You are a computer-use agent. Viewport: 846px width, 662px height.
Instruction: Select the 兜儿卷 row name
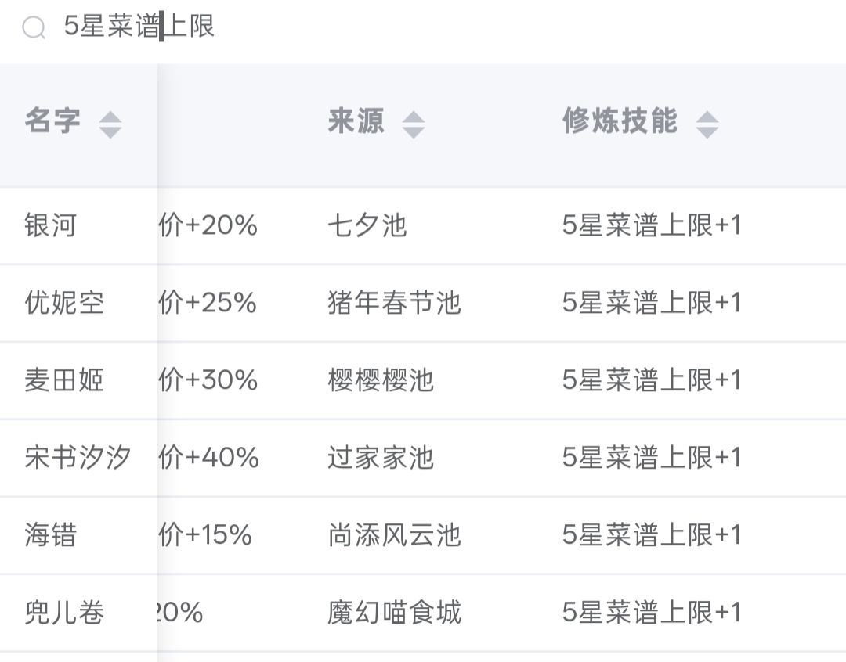[x=64, y=613]
